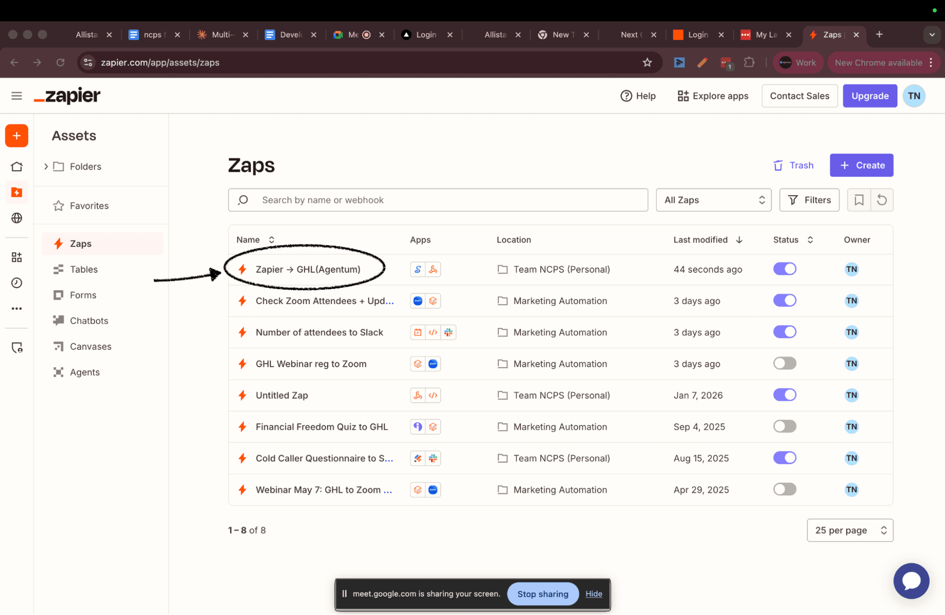945x615 pixels.
Task: Click Stop sharing button
Action: pyautogui.click(x=542, y=594)
